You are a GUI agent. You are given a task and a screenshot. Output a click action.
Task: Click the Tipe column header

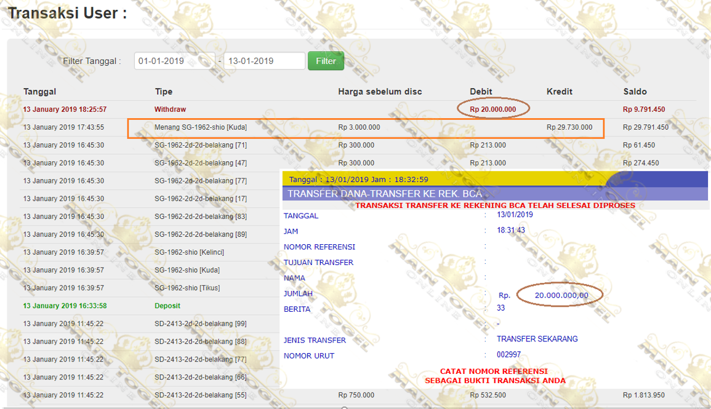tap(164, 92)
